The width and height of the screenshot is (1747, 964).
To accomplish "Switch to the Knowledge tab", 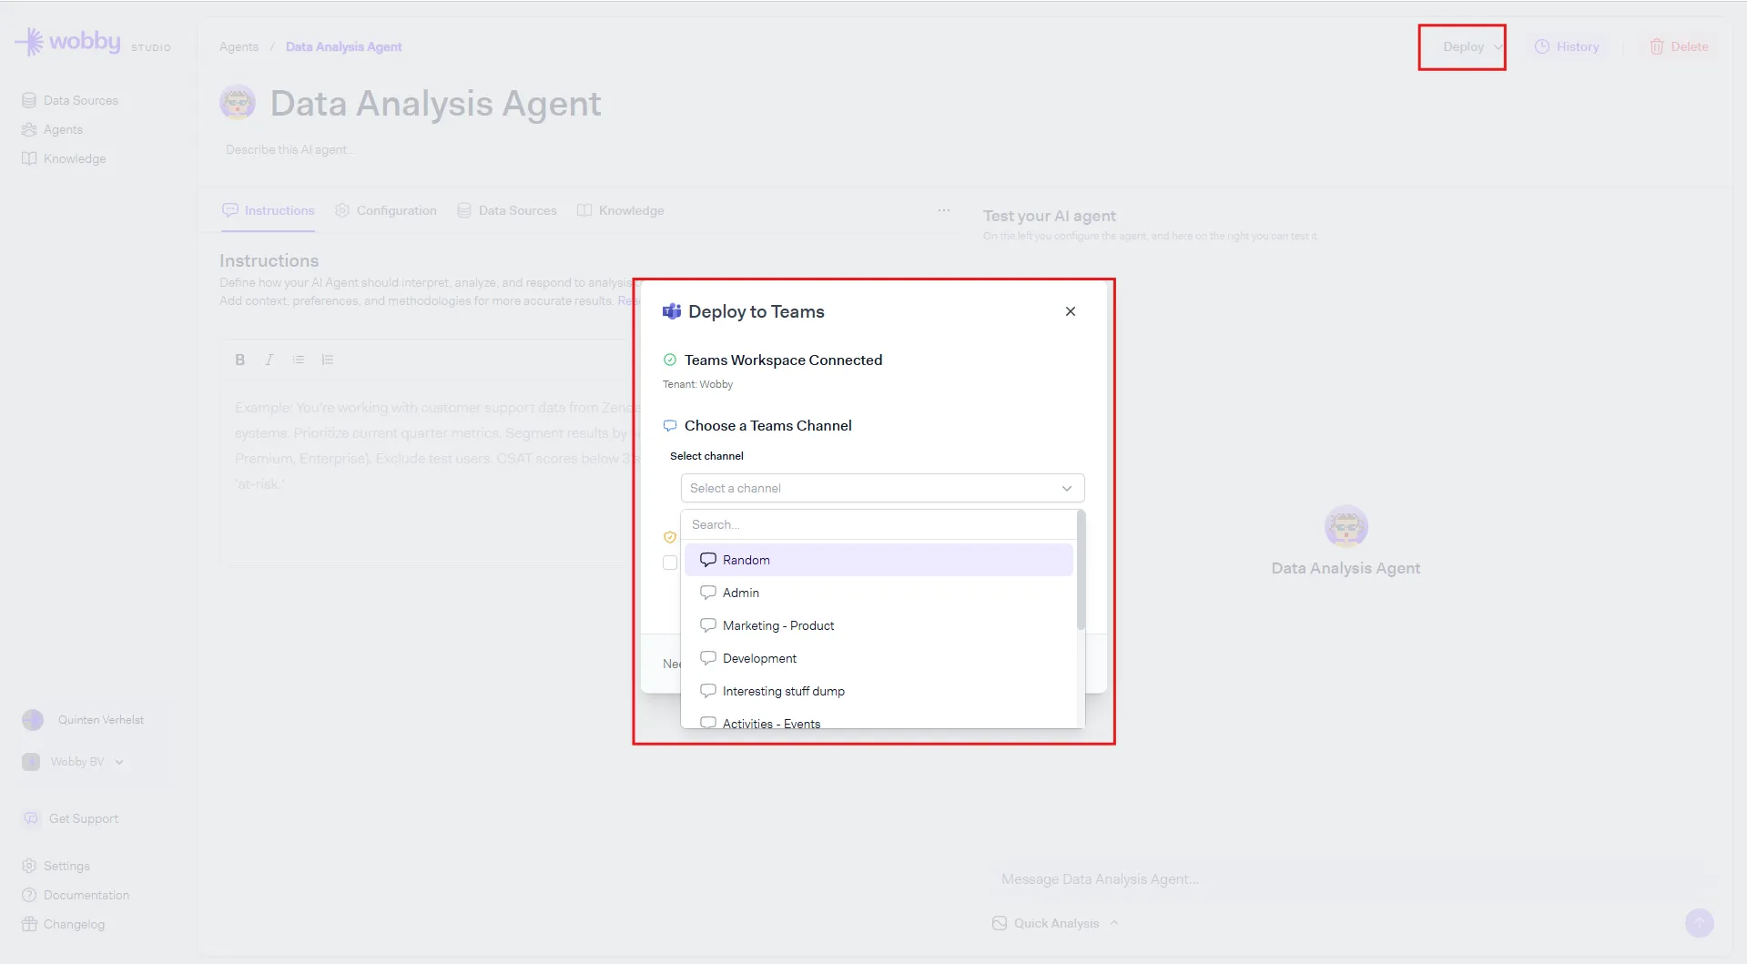I will click(x=621, y=210).
